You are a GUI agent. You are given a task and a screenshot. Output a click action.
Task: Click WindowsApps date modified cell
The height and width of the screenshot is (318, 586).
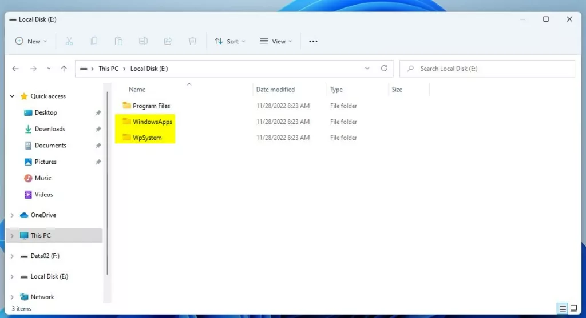pos(283,122)
